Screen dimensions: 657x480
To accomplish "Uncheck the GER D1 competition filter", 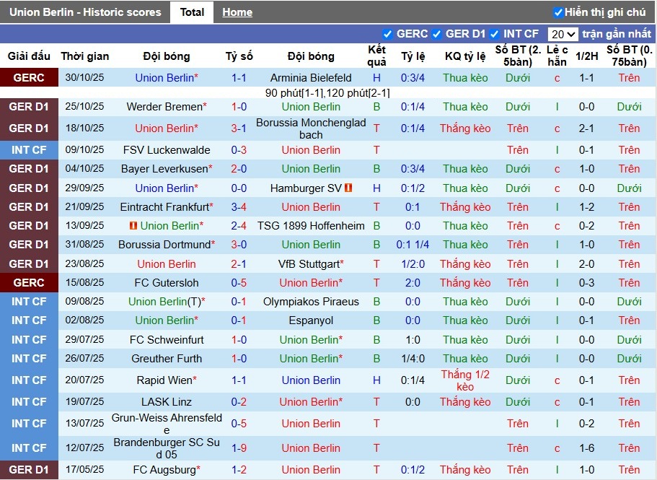I will pos(436,34).
